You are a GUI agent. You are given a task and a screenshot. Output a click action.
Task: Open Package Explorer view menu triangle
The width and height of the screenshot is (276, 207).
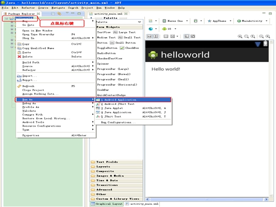[67, 13]
